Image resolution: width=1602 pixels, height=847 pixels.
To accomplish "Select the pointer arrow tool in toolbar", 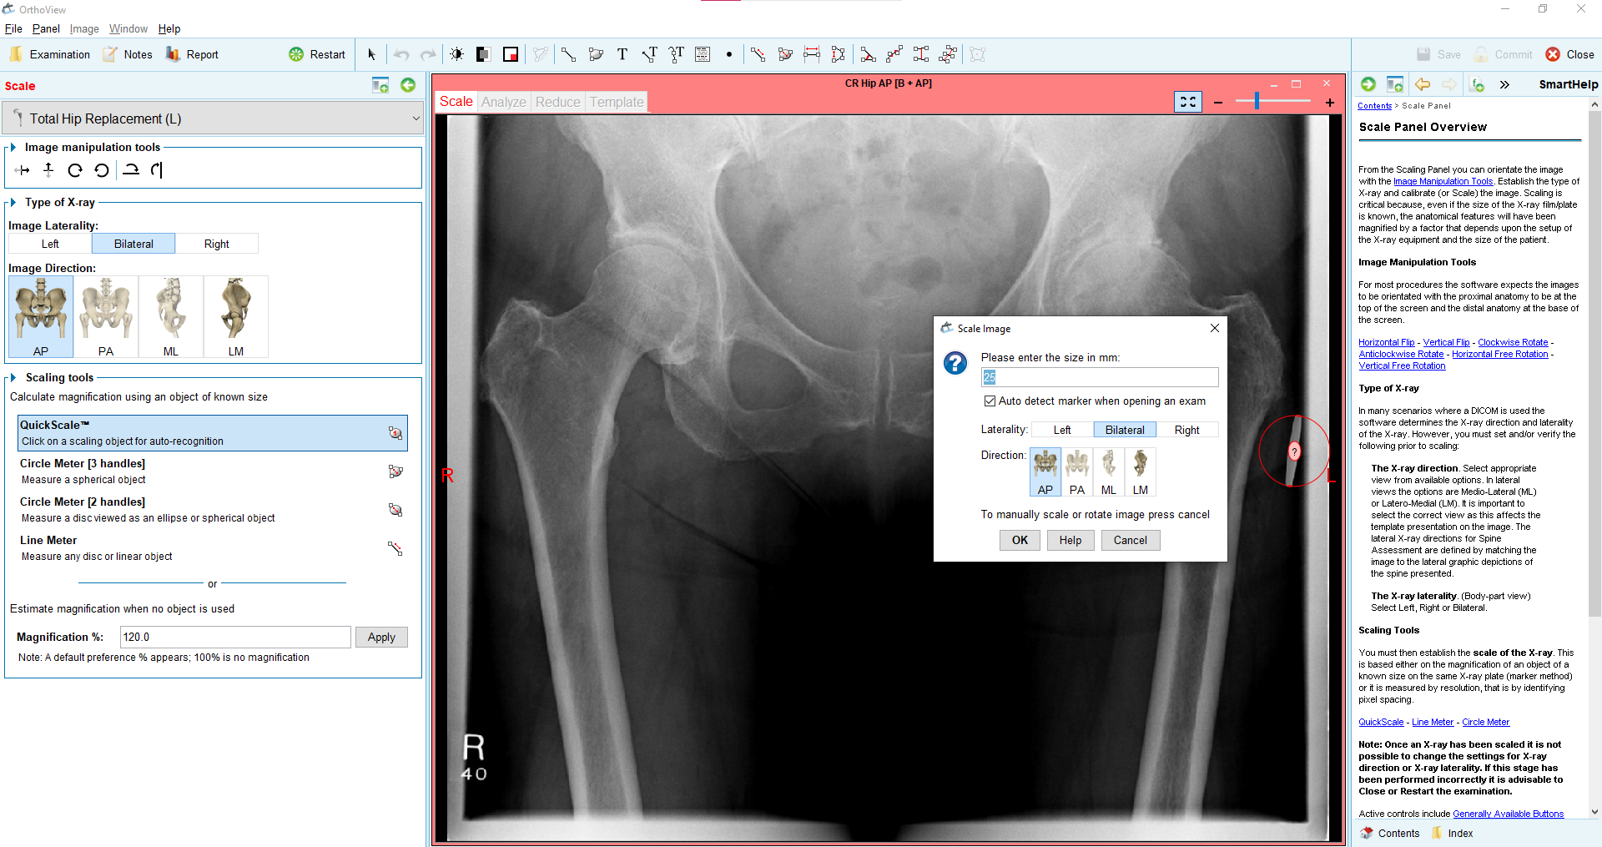I will pyautogui.click(x=371, y=55).
